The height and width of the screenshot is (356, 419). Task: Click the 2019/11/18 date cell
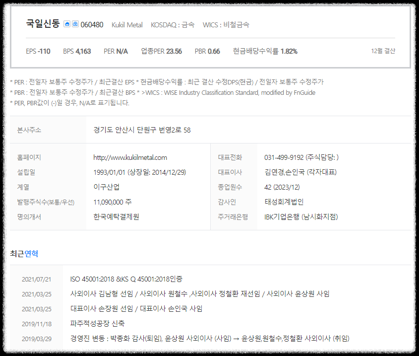37,324
